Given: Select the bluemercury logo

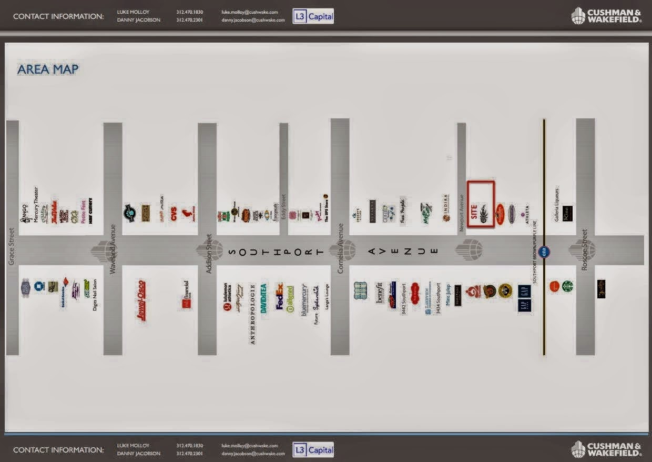Looking at the screenshot, I should click(304, 300).
